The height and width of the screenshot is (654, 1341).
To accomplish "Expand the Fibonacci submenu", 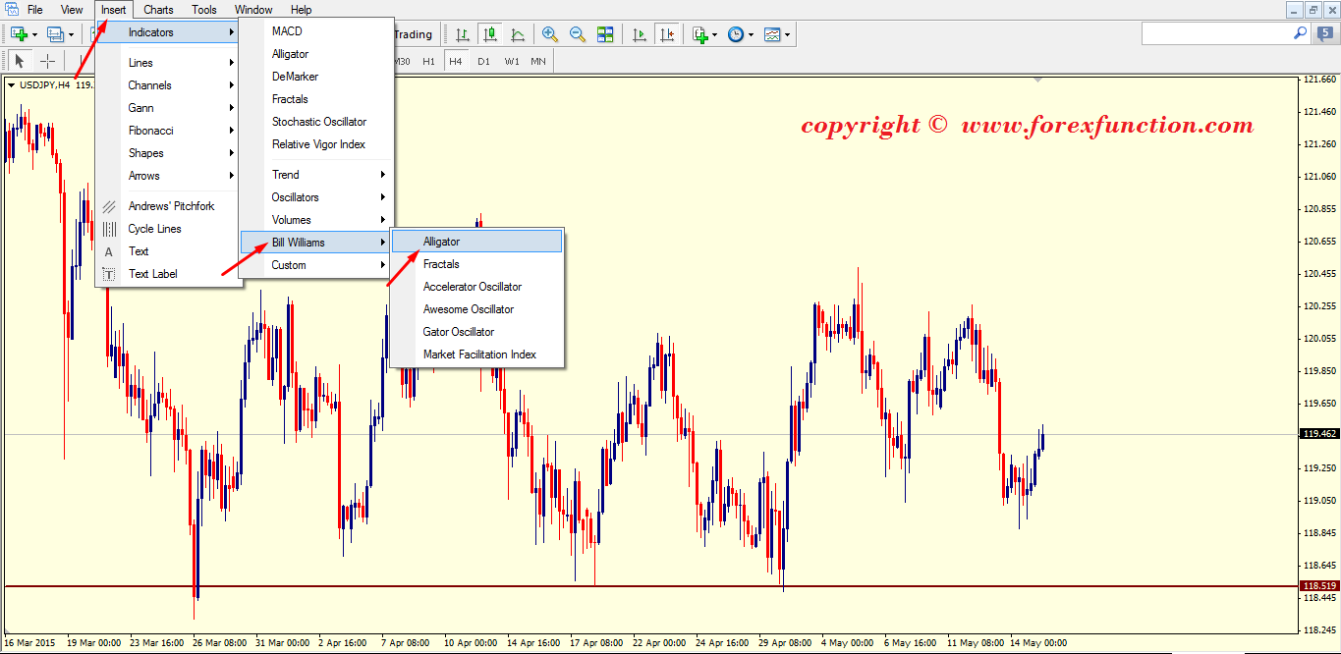I will pos(168,131).
